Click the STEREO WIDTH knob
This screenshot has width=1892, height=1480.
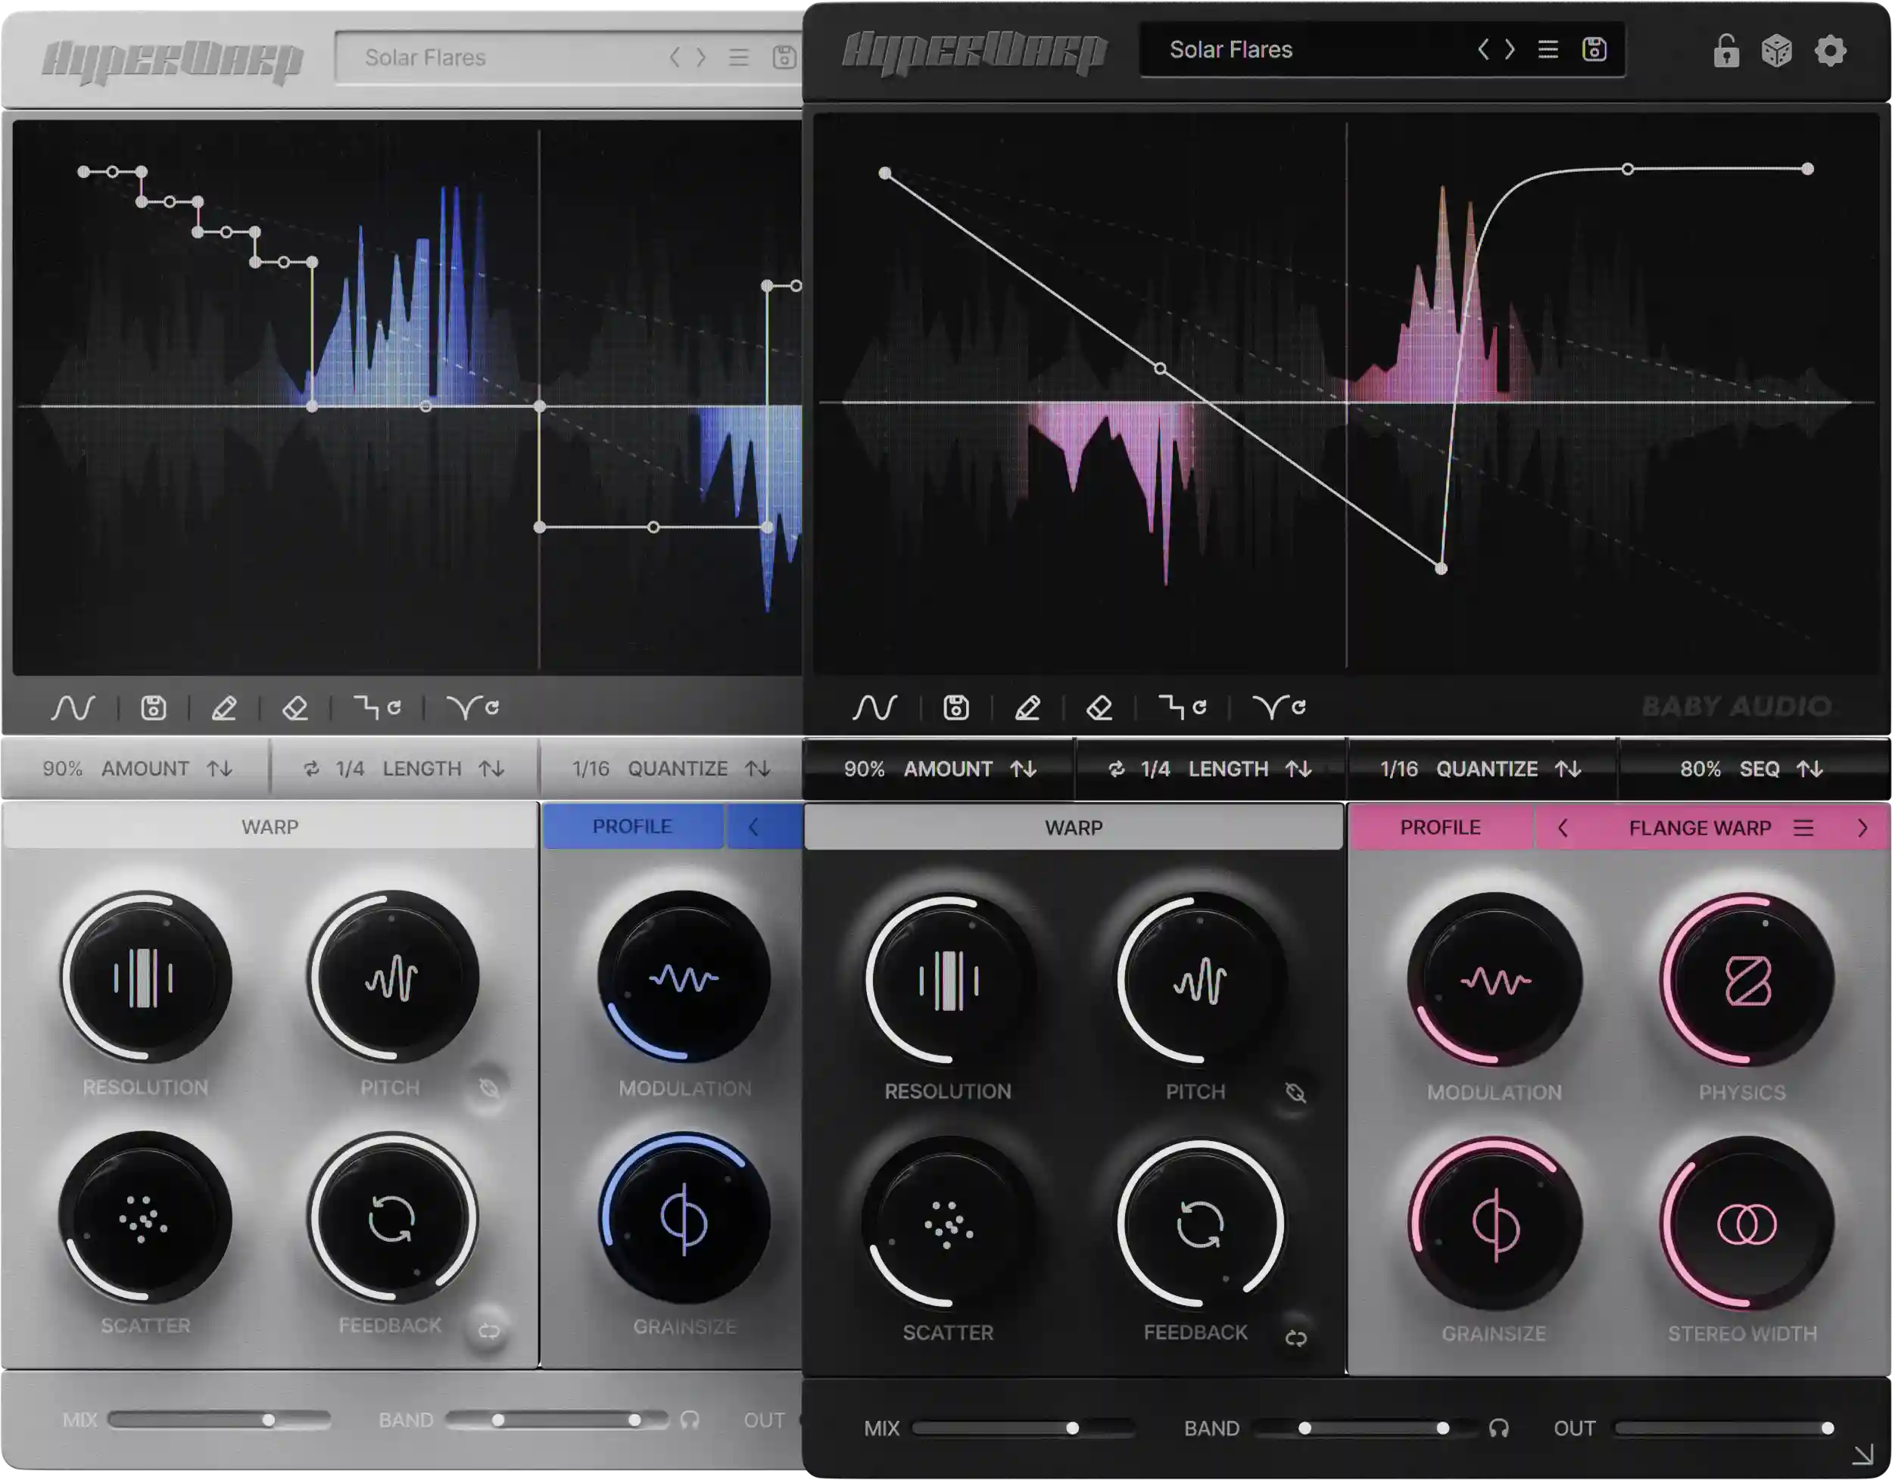coord(1747,1223)
